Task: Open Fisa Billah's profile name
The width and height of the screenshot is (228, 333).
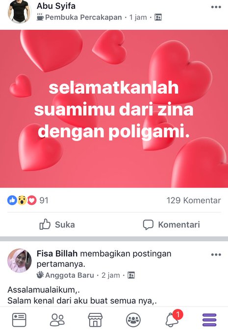Action: (x=57, y=254)
